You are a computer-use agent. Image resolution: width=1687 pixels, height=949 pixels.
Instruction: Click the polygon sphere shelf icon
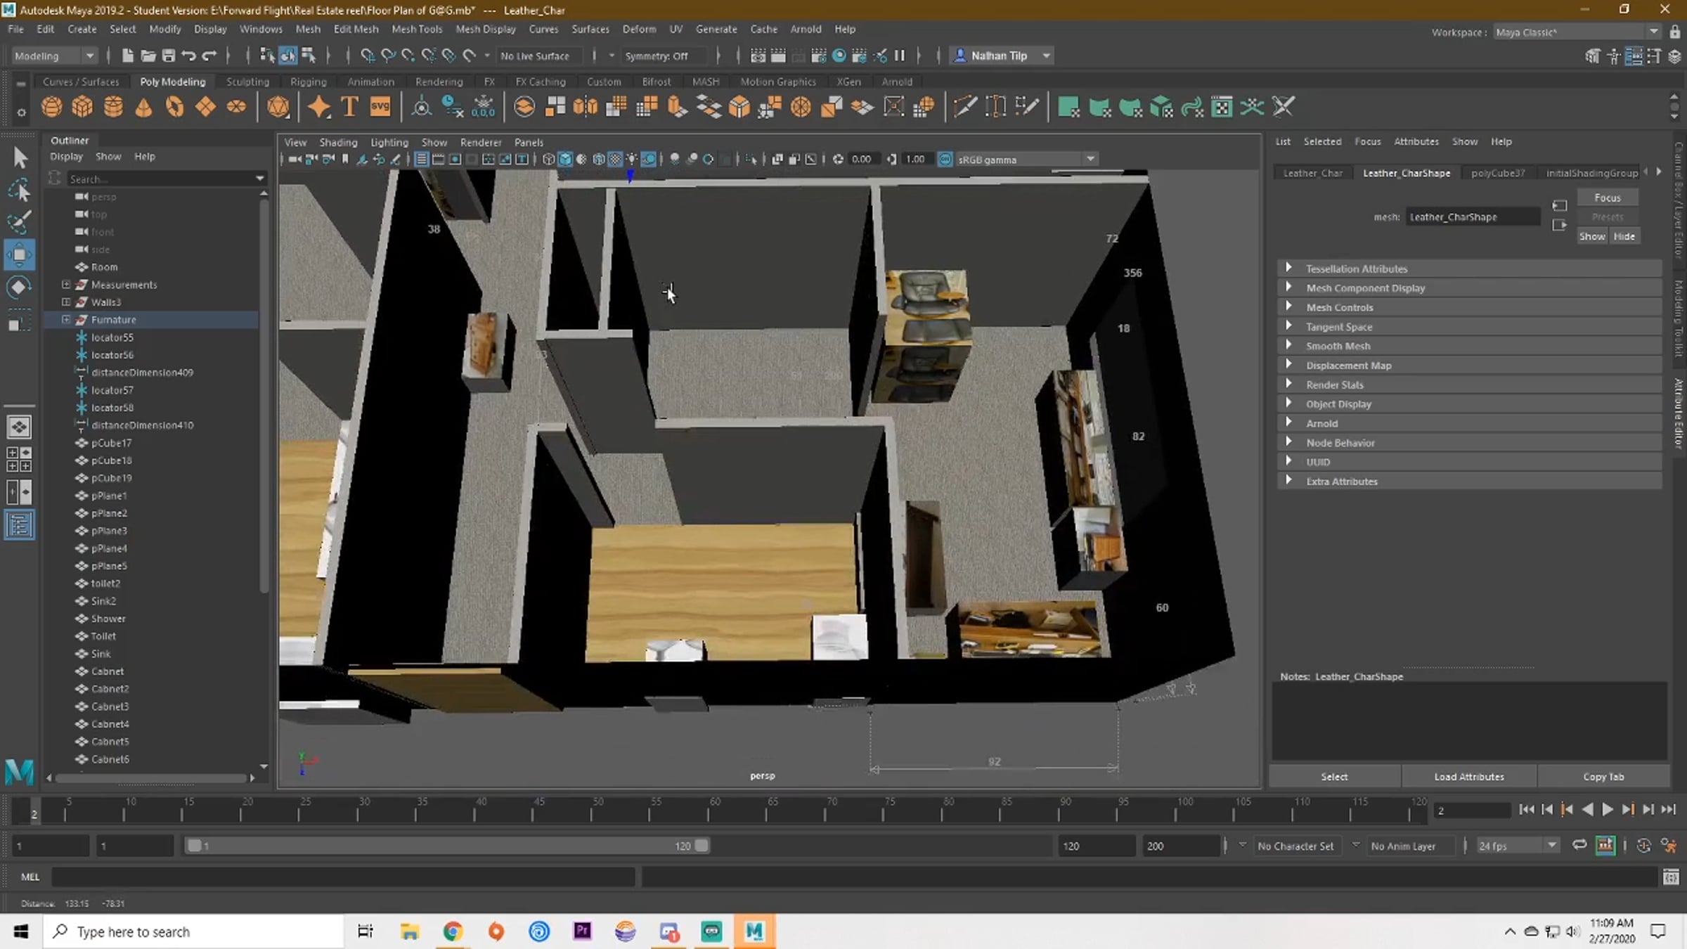tap(51, 107)
